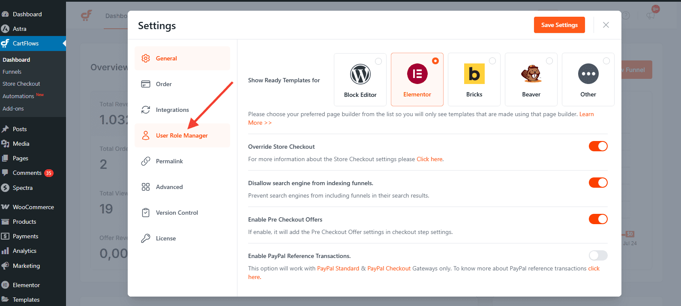Select the Bricks radio button
681x306 pixels.
(492, 61)
